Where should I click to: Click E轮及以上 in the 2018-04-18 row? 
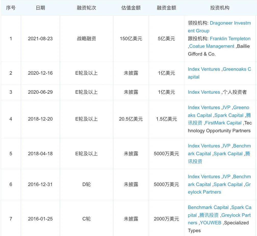tap(86, 154)
